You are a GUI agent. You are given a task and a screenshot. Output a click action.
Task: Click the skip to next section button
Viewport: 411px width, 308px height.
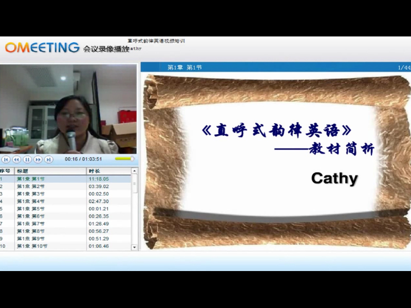click(49, 160)
